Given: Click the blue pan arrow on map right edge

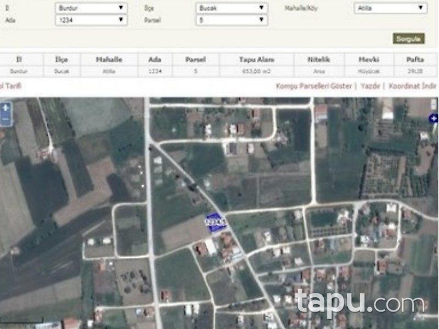Looking at the screenshot, I should (434, 117).
